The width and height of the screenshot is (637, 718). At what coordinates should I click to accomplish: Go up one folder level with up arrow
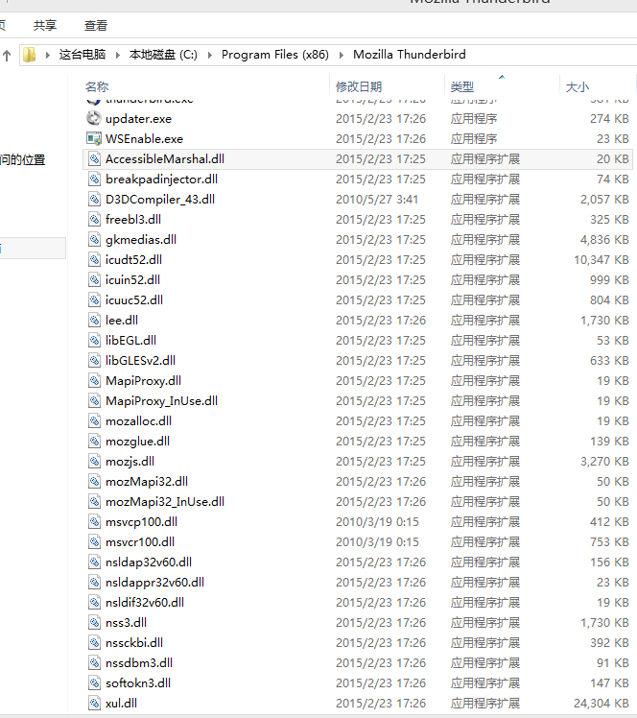(x=7, y=56)
